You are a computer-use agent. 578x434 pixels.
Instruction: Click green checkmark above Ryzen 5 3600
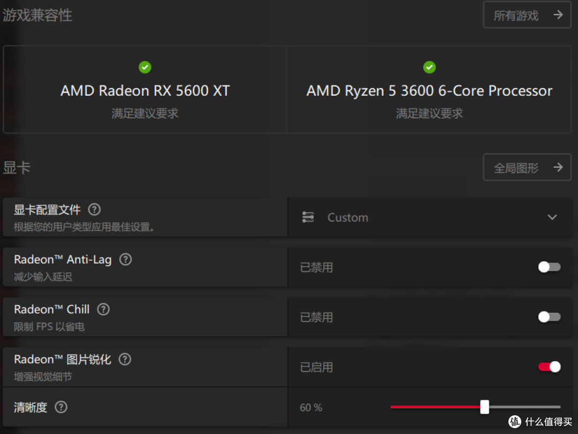429,67
